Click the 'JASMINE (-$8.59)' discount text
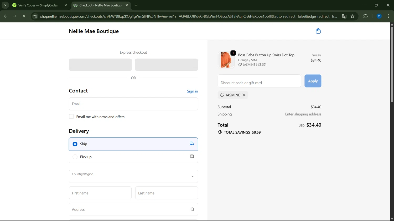Image resolution: width=394 pixels, height=221 pixels. click(255, 65)
